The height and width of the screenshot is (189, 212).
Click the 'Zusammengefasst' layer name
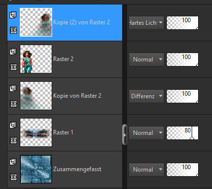[77, 169]
